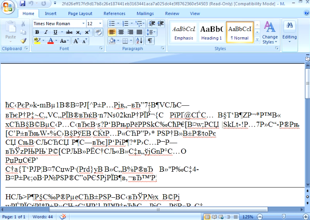Click the Words: 44 count in status bar
The width and height of the screenshot is (310, 220).
[x=43, y=217]
